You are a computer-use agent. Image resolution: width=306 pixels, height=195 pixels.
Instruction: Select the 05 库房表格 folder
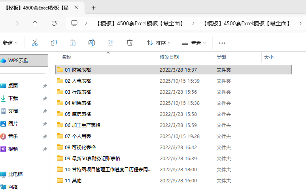pyautogui.click(x=174, y=114)
